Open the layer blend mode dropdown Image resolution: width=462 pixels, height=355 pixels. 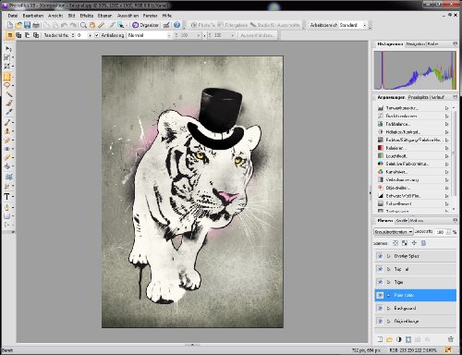point(394,232)
